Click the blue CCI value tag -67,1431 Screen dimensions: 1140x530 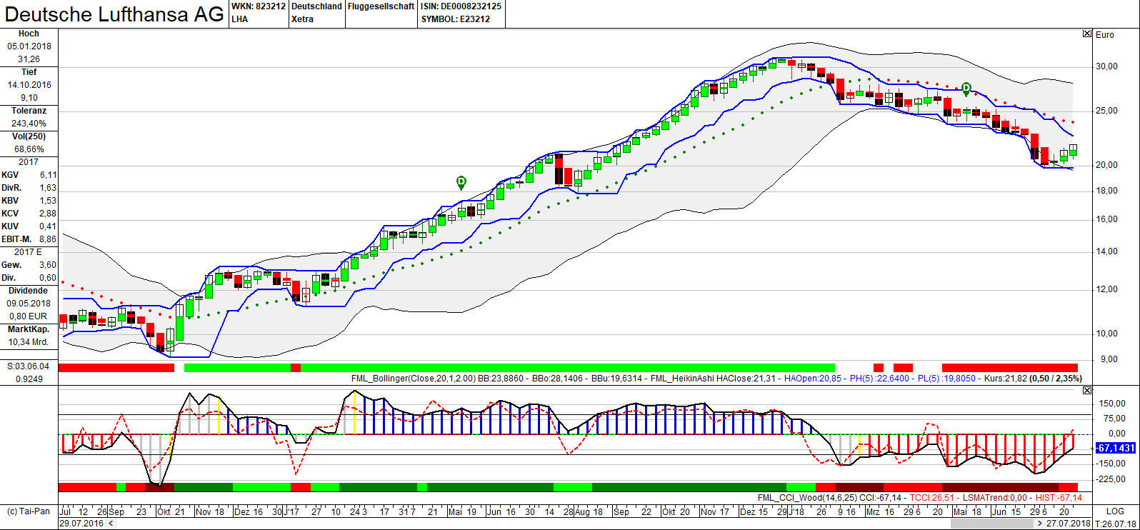point(1115,448)
